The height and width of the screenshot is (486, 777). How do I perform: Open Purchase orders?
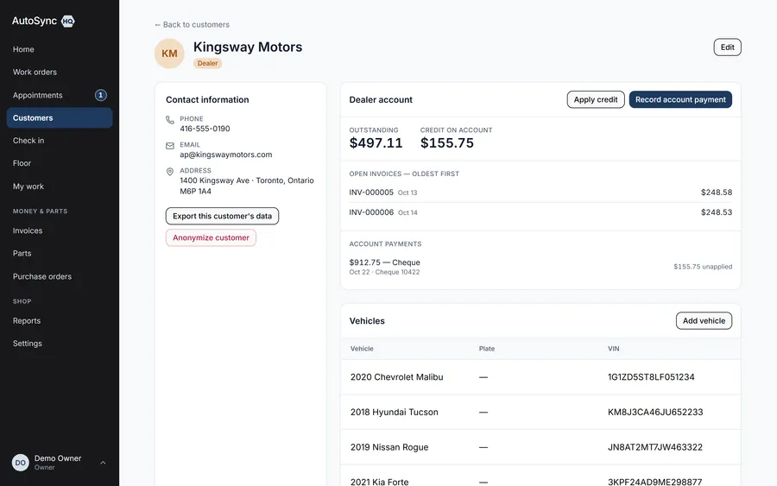(x=60, y=276)
